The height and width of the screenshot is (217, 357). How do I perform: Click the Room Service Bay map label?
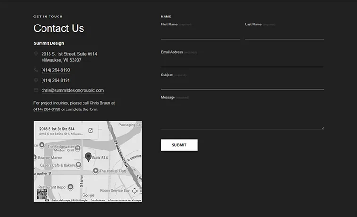tap(115, 191)
